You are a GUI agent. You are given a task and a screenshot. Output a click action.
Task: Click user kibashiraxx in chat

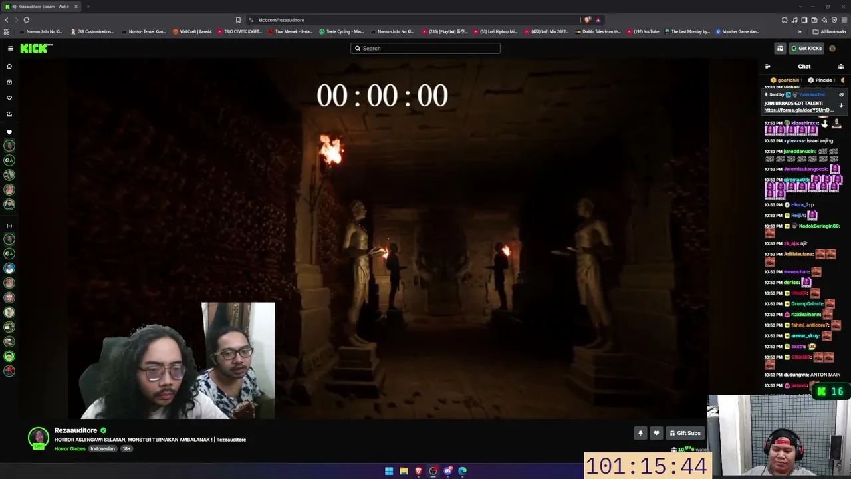coord(804,123)
